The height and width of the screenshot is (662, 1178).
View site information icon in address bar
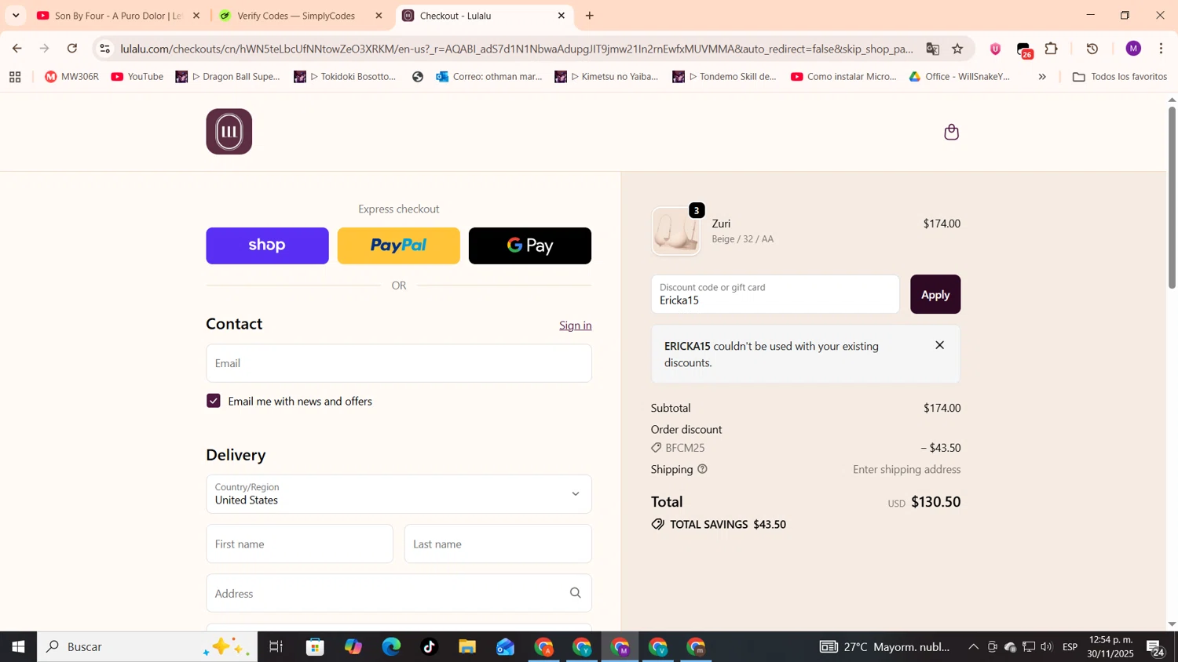pyautogui.click(x=105, y=49)
